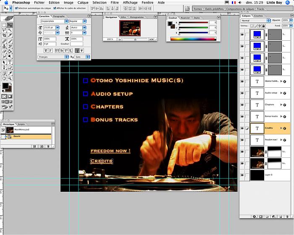Switch to the Paragraphe tab
This screenshot has height=235, width=294.
(x=59, y=16)
